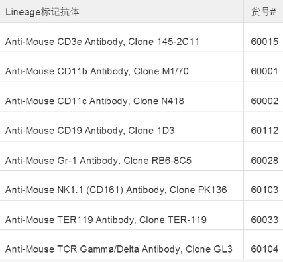283x262 pixels.
Task: Click the Clone GL3 text
Action: click(x=209, y=249)
